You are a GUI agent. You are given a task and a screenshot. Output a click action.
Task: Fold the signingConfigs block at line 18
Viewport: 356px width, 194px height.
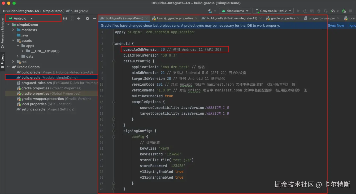(114, 131)
